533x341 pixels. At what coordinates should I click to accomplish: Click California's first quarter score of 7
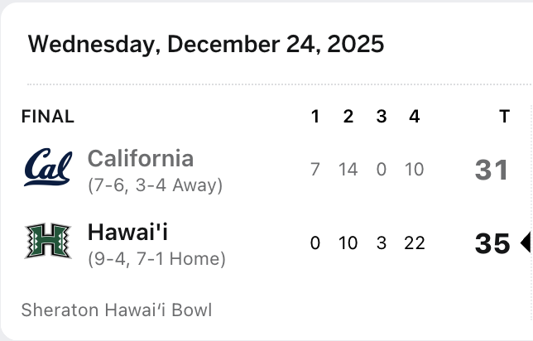(315, 170)
